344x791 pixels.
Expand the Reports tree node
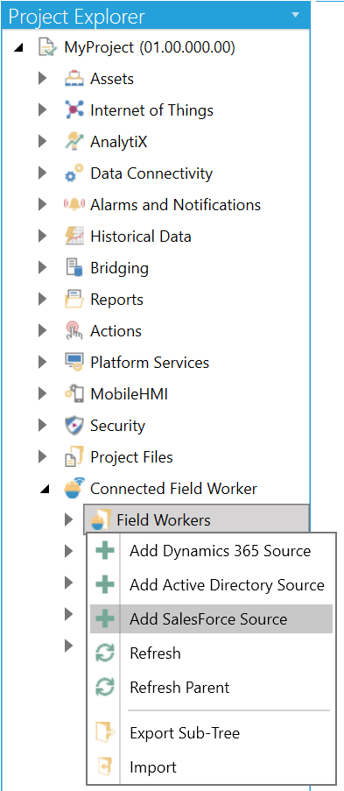43,300
